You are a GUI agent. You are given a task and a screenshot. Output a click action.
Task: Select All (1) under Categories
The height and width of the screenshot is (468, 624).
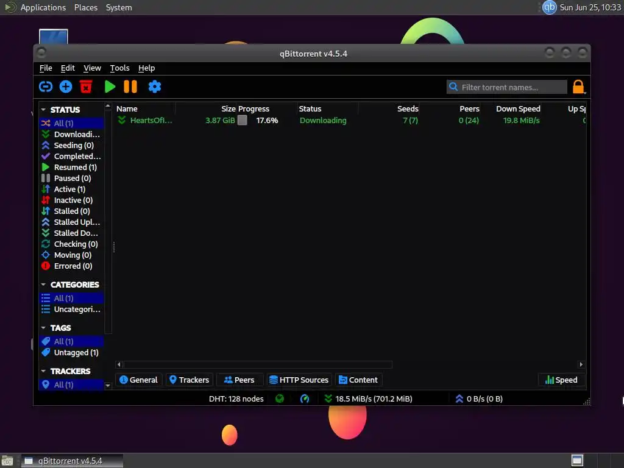click(x=72, y=298)
